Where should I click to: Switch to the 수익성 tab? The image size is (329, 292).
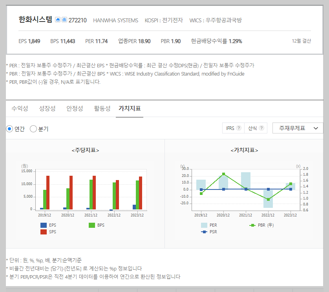pyautogui.click(x=20, y=108)
